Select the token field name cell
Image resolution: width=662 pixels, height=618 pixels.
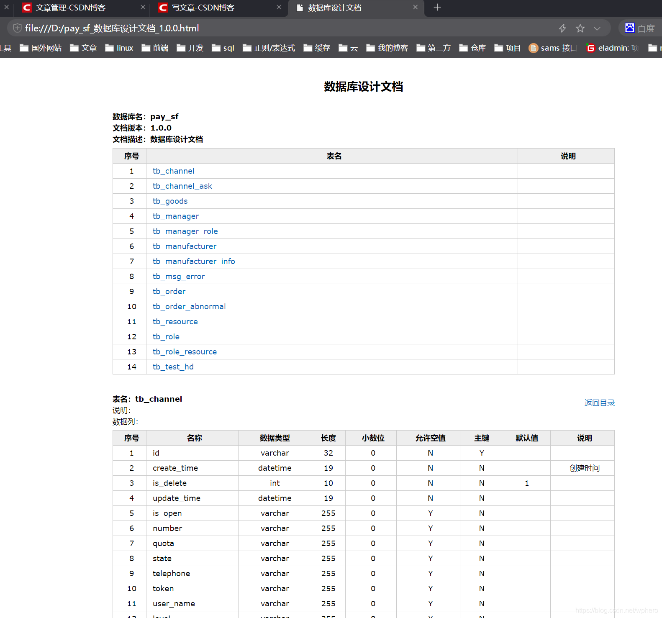tap(192, 589)
